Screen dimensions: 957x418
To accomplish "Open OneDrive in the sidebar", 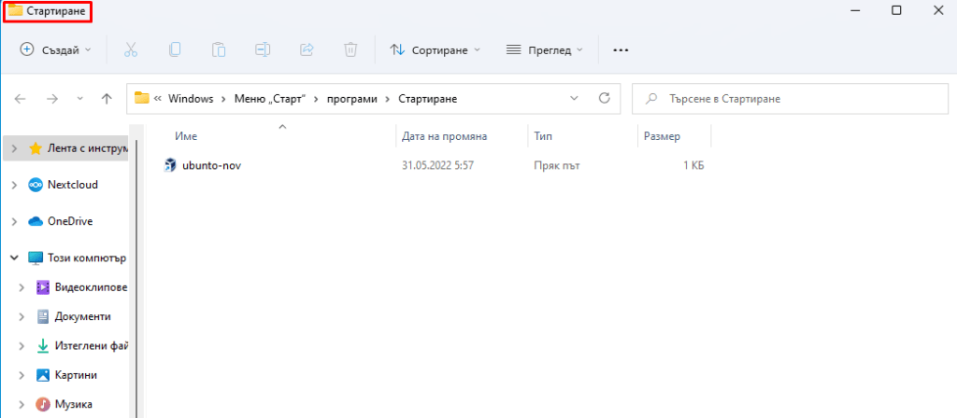I will (61, 221).
